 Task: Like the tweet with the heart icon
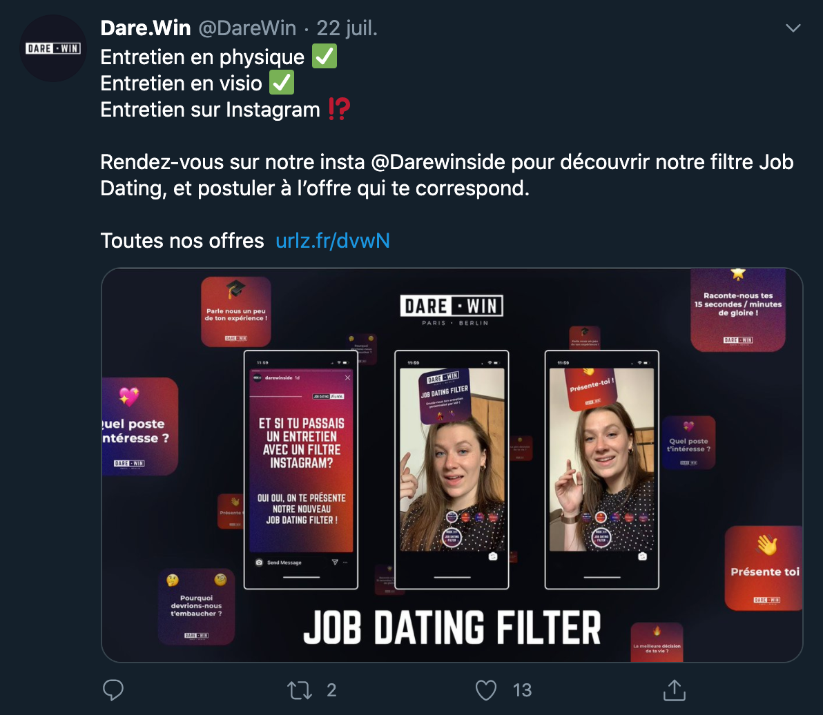pos(487,689)
